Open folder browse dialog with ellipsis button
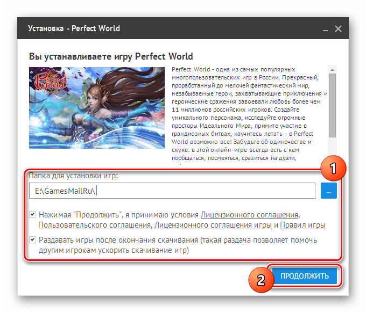This screenshot has width=366, height=313. [329, 191]
